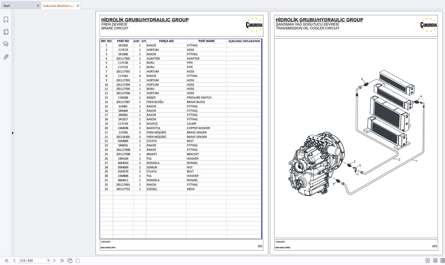Close the Start tab

coord(38,5)
